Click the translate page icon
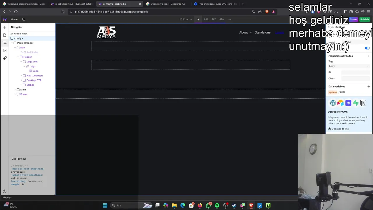 click(253, 12)
